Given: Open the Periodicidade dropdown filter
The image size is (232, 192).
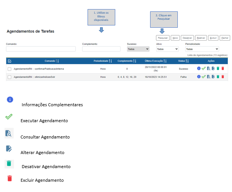Looking at the screenshot, I should [x=202, y=49].
